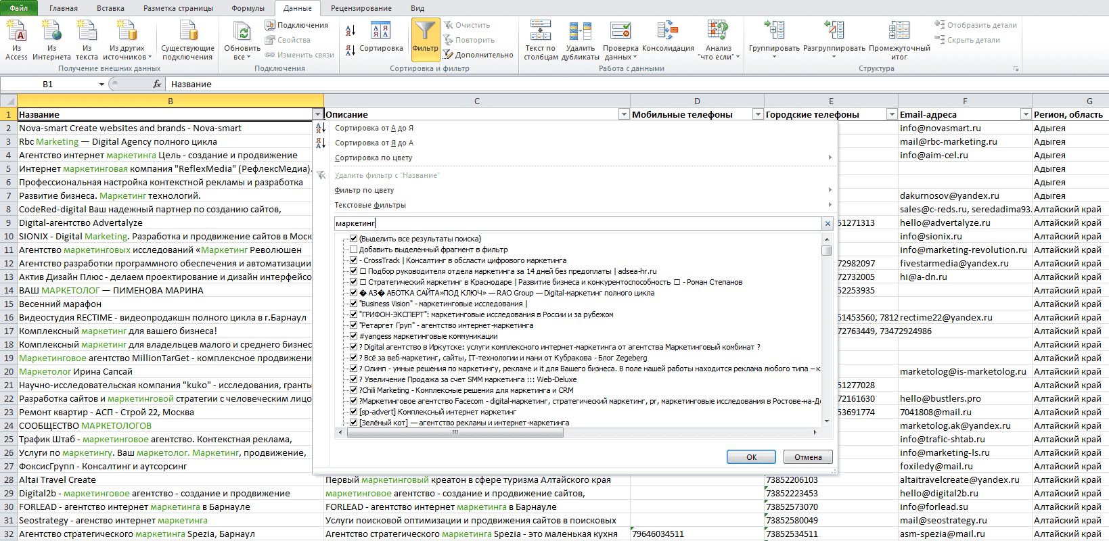Enable Добавить выделенный фрагмент в фильтр checkbox
Image resolution: width=1109 pixels, height=541 pixels.
tap(353, 250)
